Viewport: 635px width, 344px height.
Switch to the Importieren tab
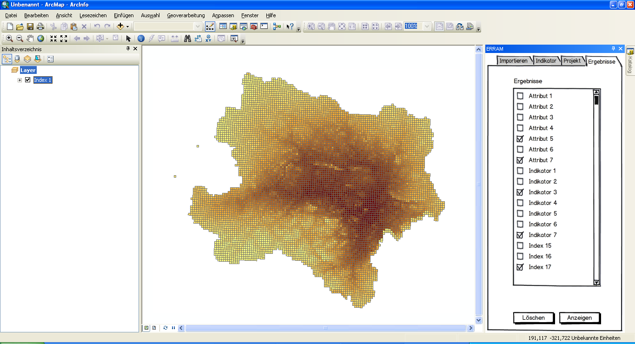tap(513, 61)
